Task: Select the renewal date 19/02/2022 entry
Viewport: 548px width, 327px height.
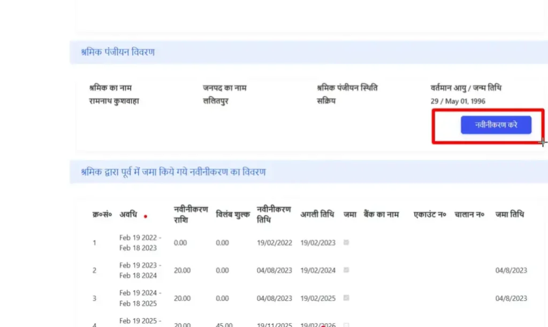Action: pyautogui.click(x=274, y=242)
